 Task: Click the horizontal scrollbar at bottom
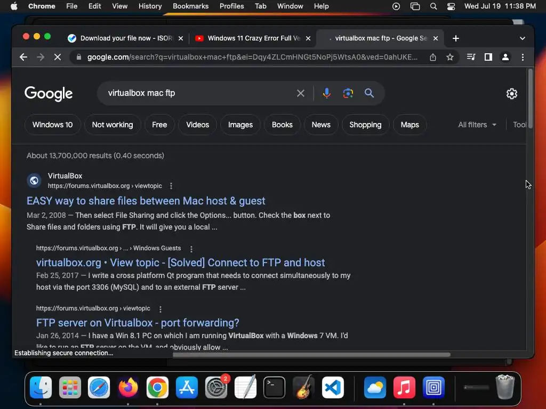point(311,355)
